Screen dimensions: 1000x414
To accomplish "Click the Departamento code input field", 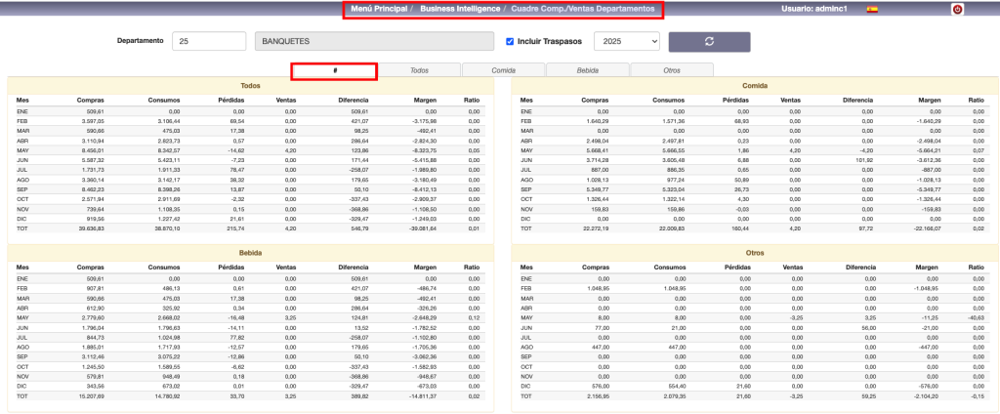I will [209, 42].
